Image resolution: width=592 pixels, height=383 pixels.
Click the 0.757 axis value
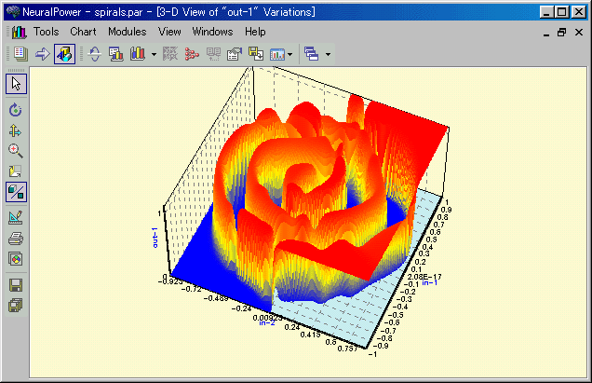(347, 349)
